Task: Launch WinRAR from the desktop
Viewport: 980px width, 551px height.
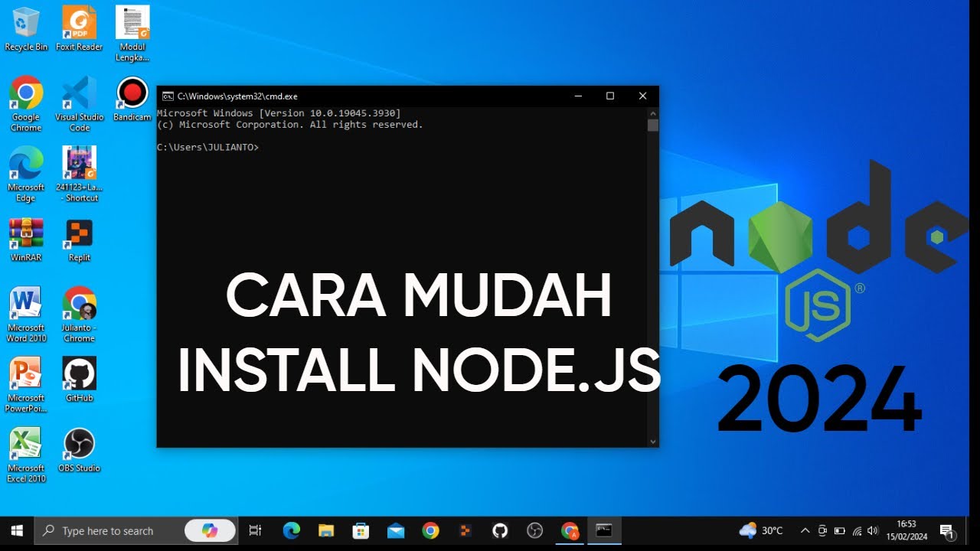Action: tap(26, 240)
